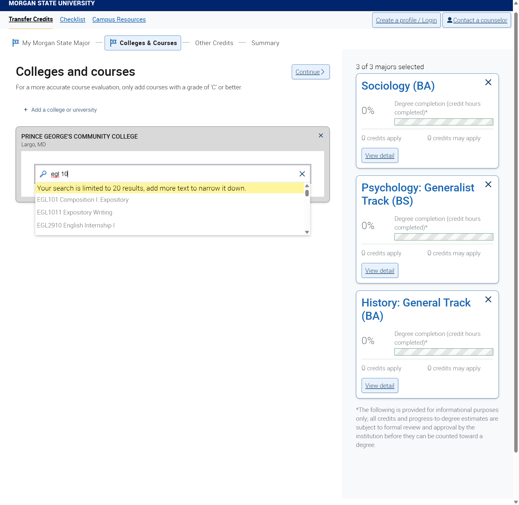
Task: Select the Colleges & Courses step
Action: coord(143,43)
